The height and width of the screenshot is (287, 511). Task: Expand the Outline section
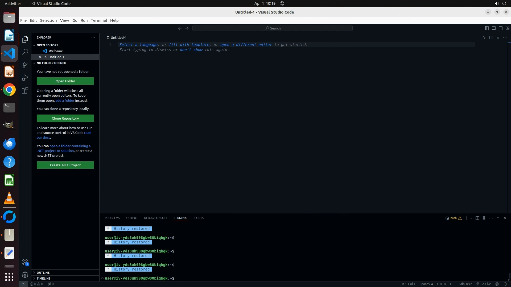click(43, 273)
